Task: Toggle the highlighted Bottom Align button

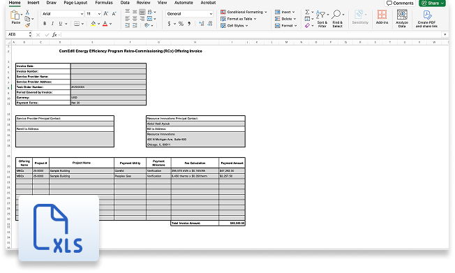Action: tap(142, 12)
